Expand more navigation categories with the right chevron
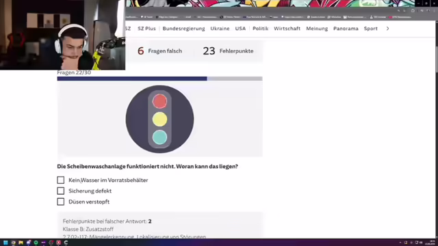 (x=387, y=29)
